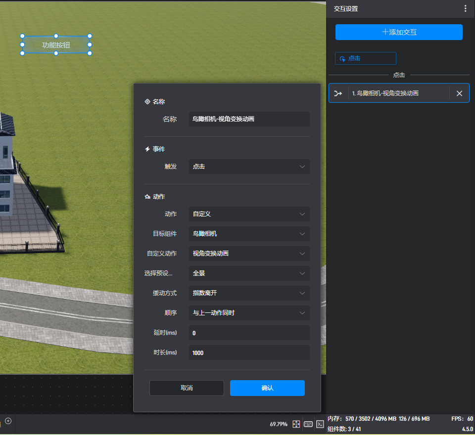Click the 名称 input field
Image resolution: width=475 pixels, height=435 pixels.
pyautogui.click(x=249, y=119)
